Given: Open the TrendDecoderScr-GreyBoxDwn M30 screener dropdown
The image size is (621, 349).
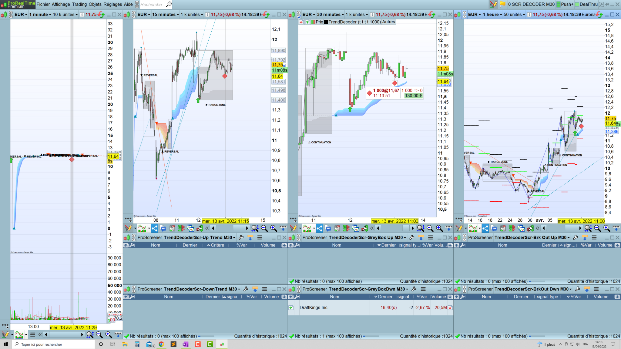Looking at the screenshot, I should [x=368, y=289].
